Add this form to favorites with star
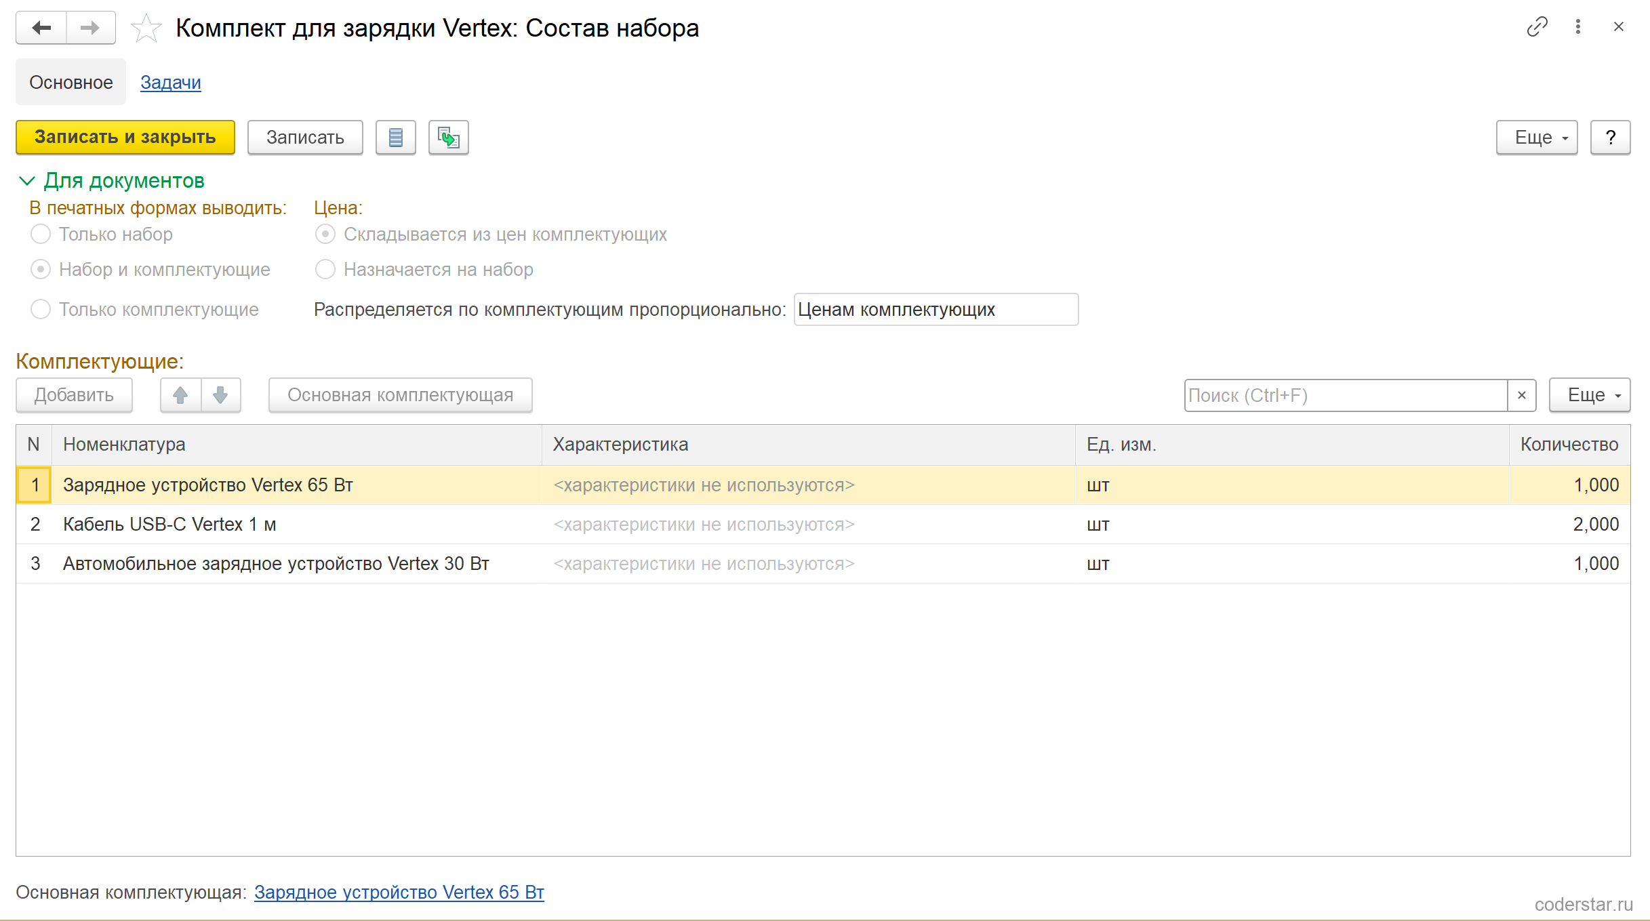1650x921 pixels. click(x=146, y=28)
